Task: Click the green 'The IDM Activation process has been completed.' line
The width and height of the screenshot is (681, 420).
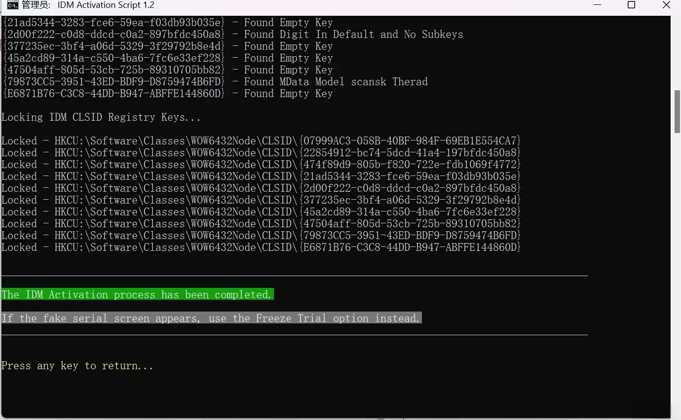Action: tap(137, 295)
